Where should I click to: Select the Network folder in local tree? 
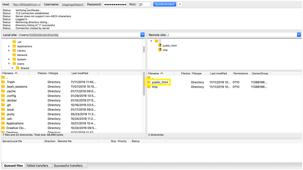pyautogui.click(x=22, y=55)
